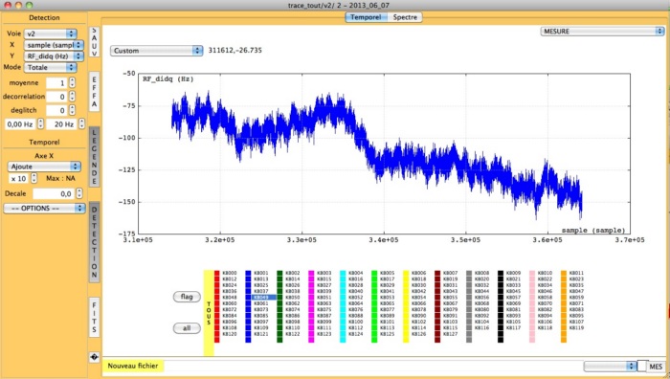Viewport: 670px width, 379px height.
Task: Click the deglitch input field
Action: 56,110
